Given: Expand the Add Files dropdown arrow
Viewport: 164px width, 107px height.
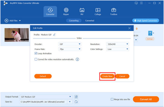Looking at the screenshot, I should click(20, 21).
